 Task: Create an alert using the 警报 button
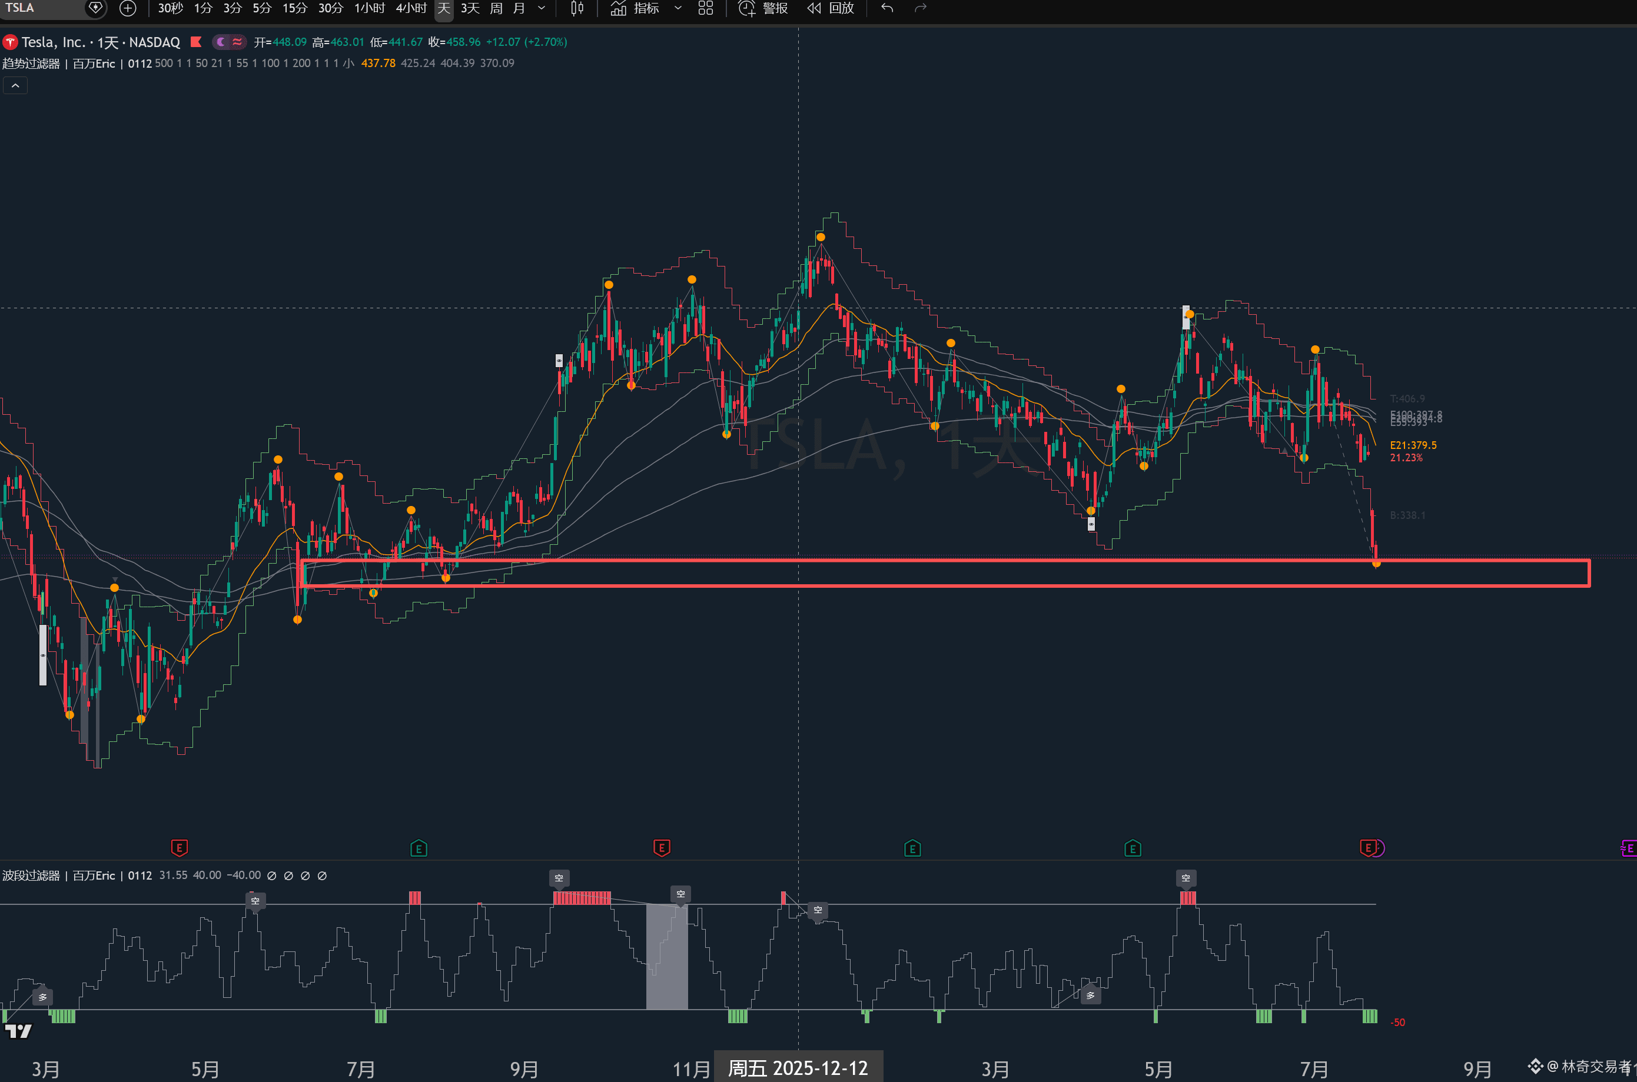click(x=763, y=8)
